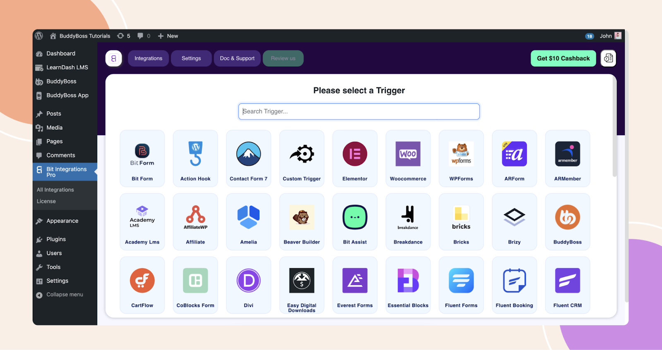Click the Get $10 Cashback button

563,58
